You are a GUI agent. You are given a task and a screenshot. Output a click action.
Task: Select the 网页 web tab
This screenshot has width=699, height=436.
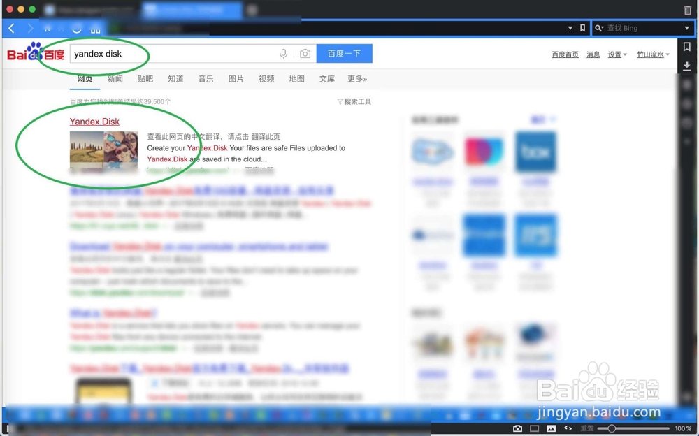pyautogui.click(x=85, y=79)
